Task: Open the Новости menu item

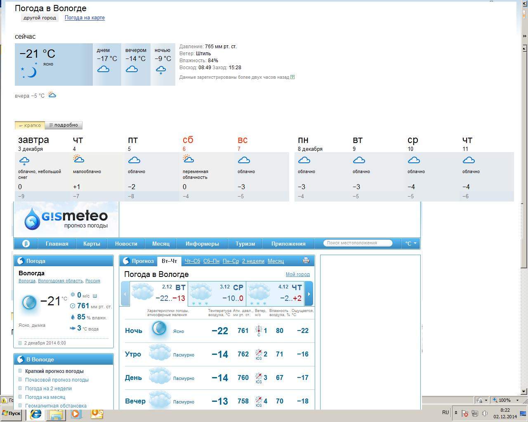Action: tap(126, 244)
